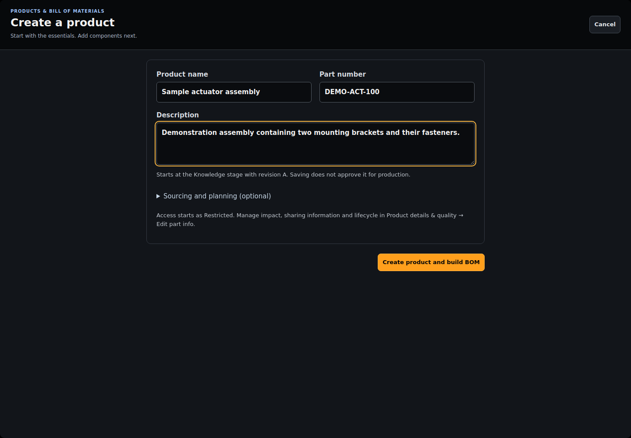The height and width of the screenshot is (438, 631).
Task: Grab the Description textarea resize handle
Action: tap(472, 162)
